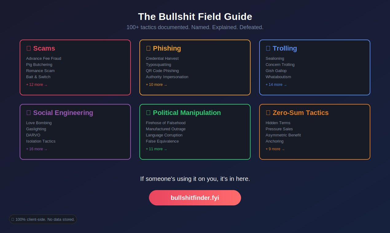Click the Social Engineering card icon

coord(29,113)
